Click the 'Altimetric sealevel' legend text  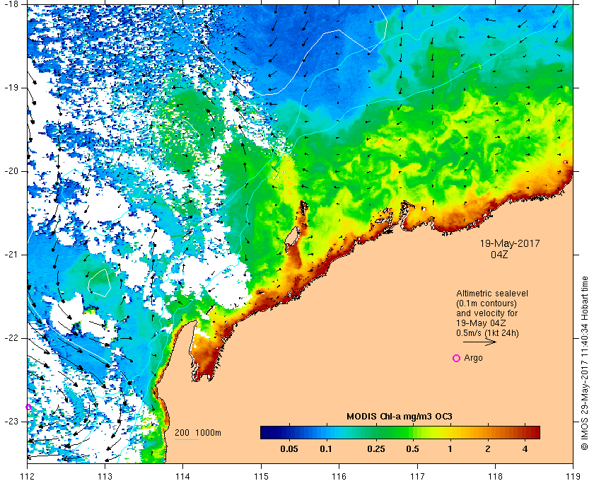point(492,294)
